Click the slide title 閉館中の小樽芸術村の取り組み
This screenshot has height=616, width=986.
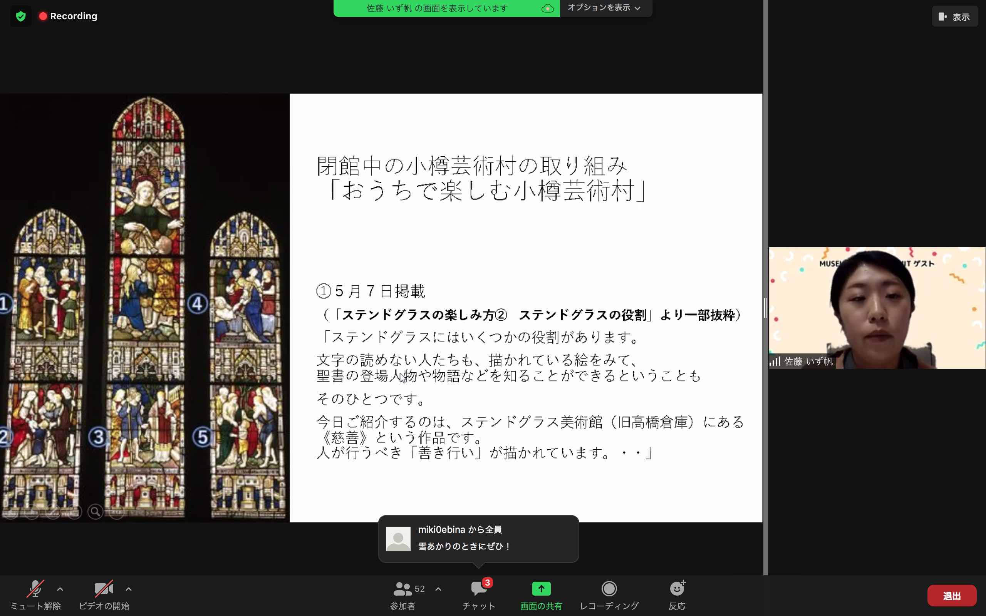(472, 166)
